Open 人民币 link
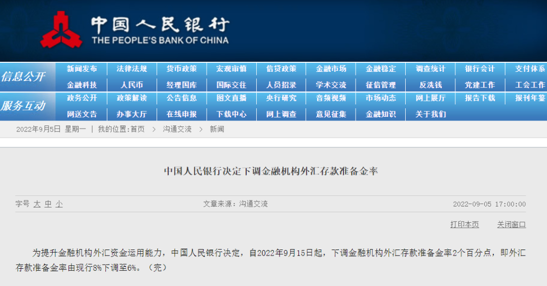Image resolution: width=547 pixels, height=286 pixels. click(132, 85)
